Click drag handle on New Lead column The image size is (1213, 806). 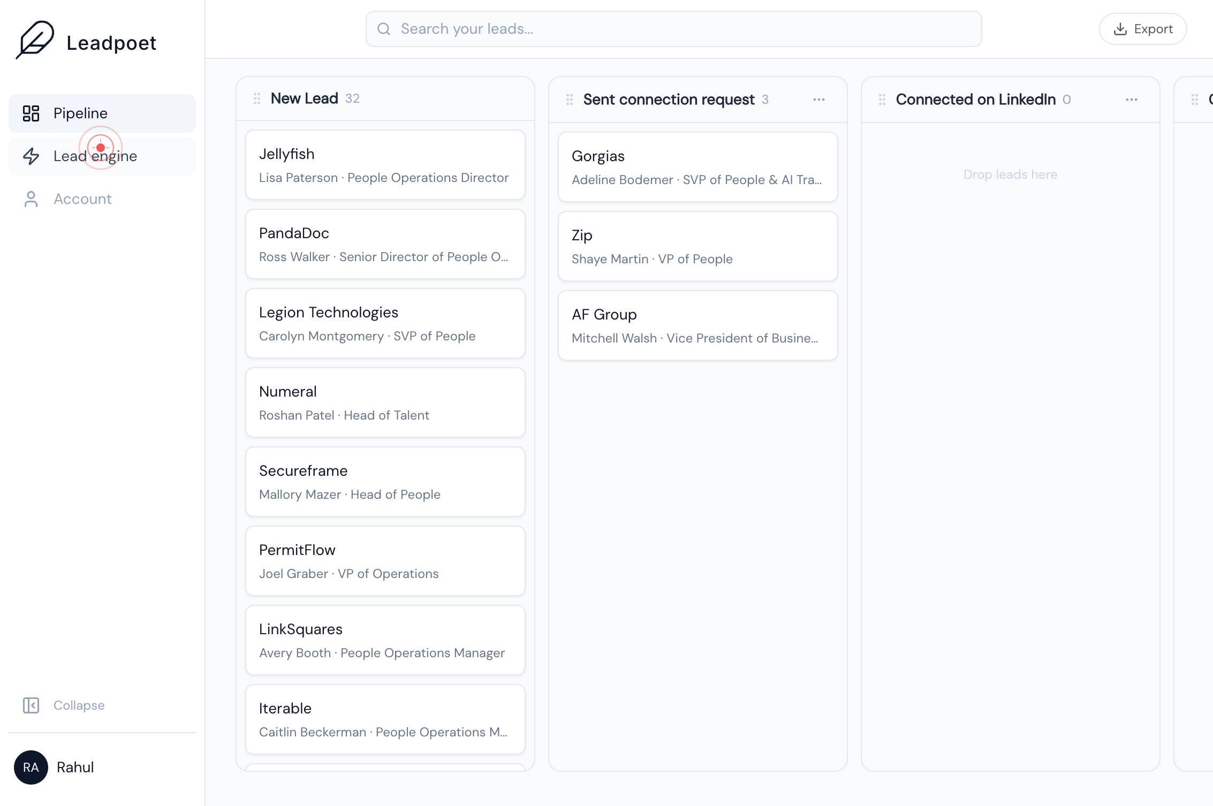(257, 98)
